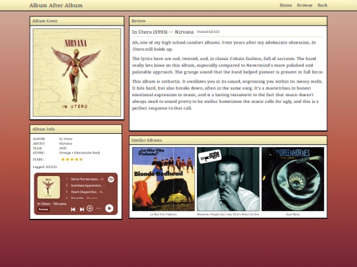Image resolution: width=357 pixels, height=267 pixels.
Task: Click the artist value 'Nirvana'
Action: (65, 144)
